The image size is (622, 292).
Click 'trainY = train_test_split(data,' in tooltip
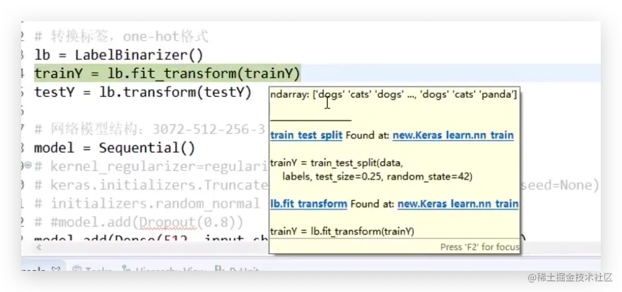tap(336, 163)
